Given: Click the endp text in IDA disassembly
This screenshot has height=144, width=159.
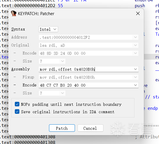Looking at the screenshot, I should pyautogui.click(x=152, y=108).
